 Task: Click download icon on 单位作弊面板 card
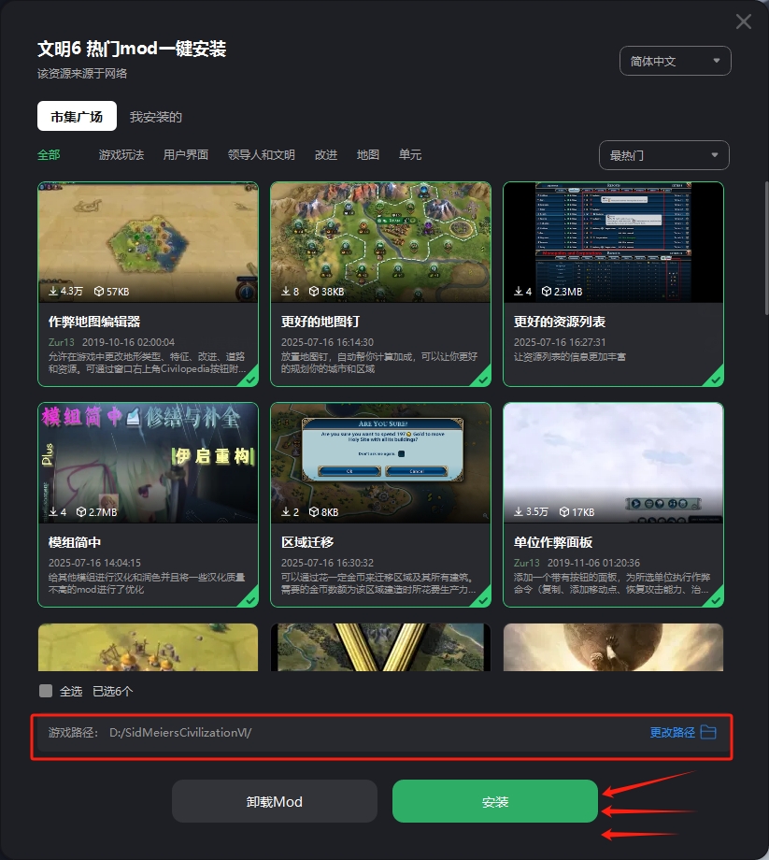[x=519, y=511]
